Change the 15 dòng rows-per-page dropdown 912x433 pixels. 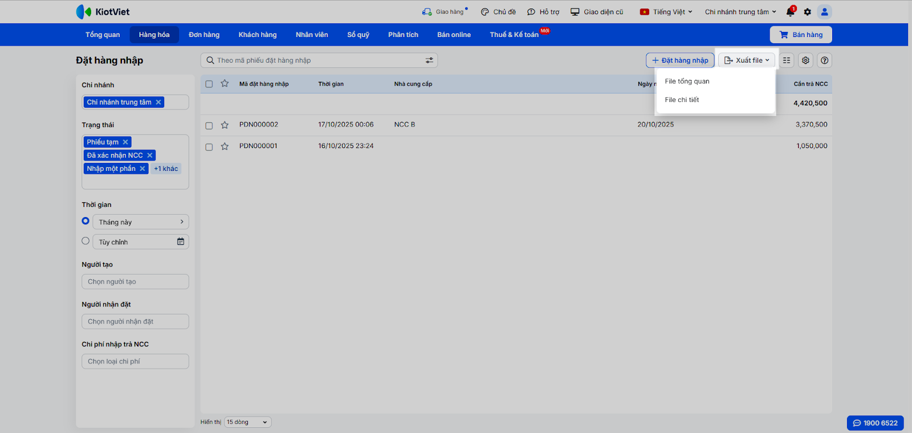tap(248, 422)
